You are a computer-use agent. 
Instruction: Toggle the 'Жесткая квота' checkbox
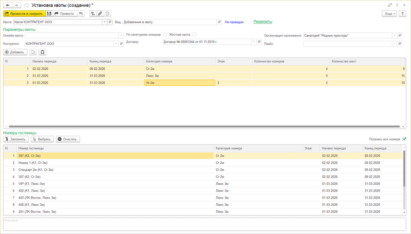click(194, 35)
